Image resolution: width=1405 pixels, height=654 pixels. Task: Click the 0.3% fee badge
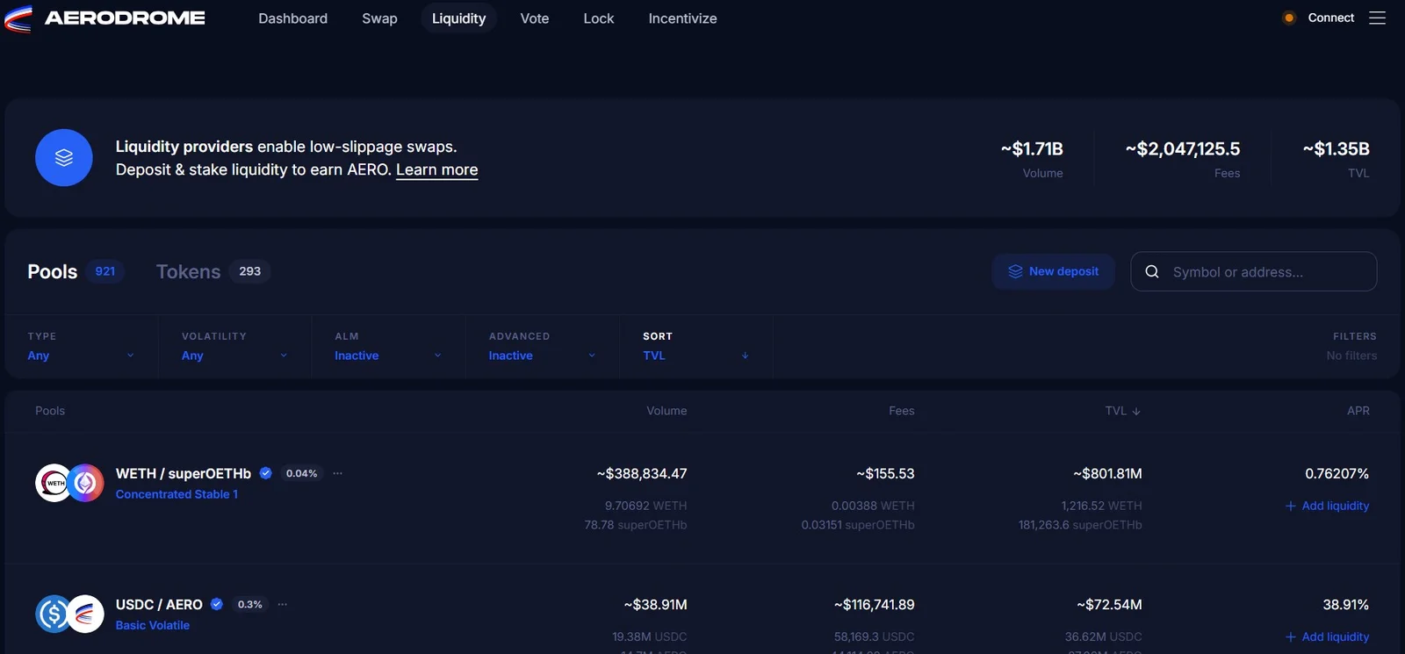point(249,604)
